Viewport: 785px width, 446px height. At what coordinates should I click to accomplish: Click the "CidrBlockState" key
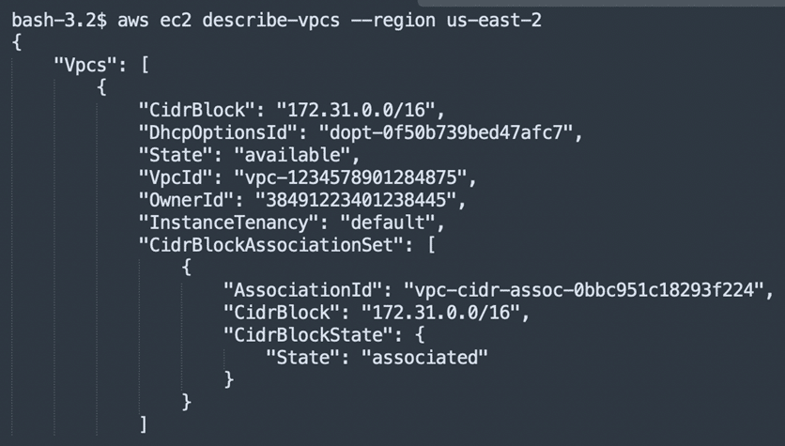coord(308,335)
